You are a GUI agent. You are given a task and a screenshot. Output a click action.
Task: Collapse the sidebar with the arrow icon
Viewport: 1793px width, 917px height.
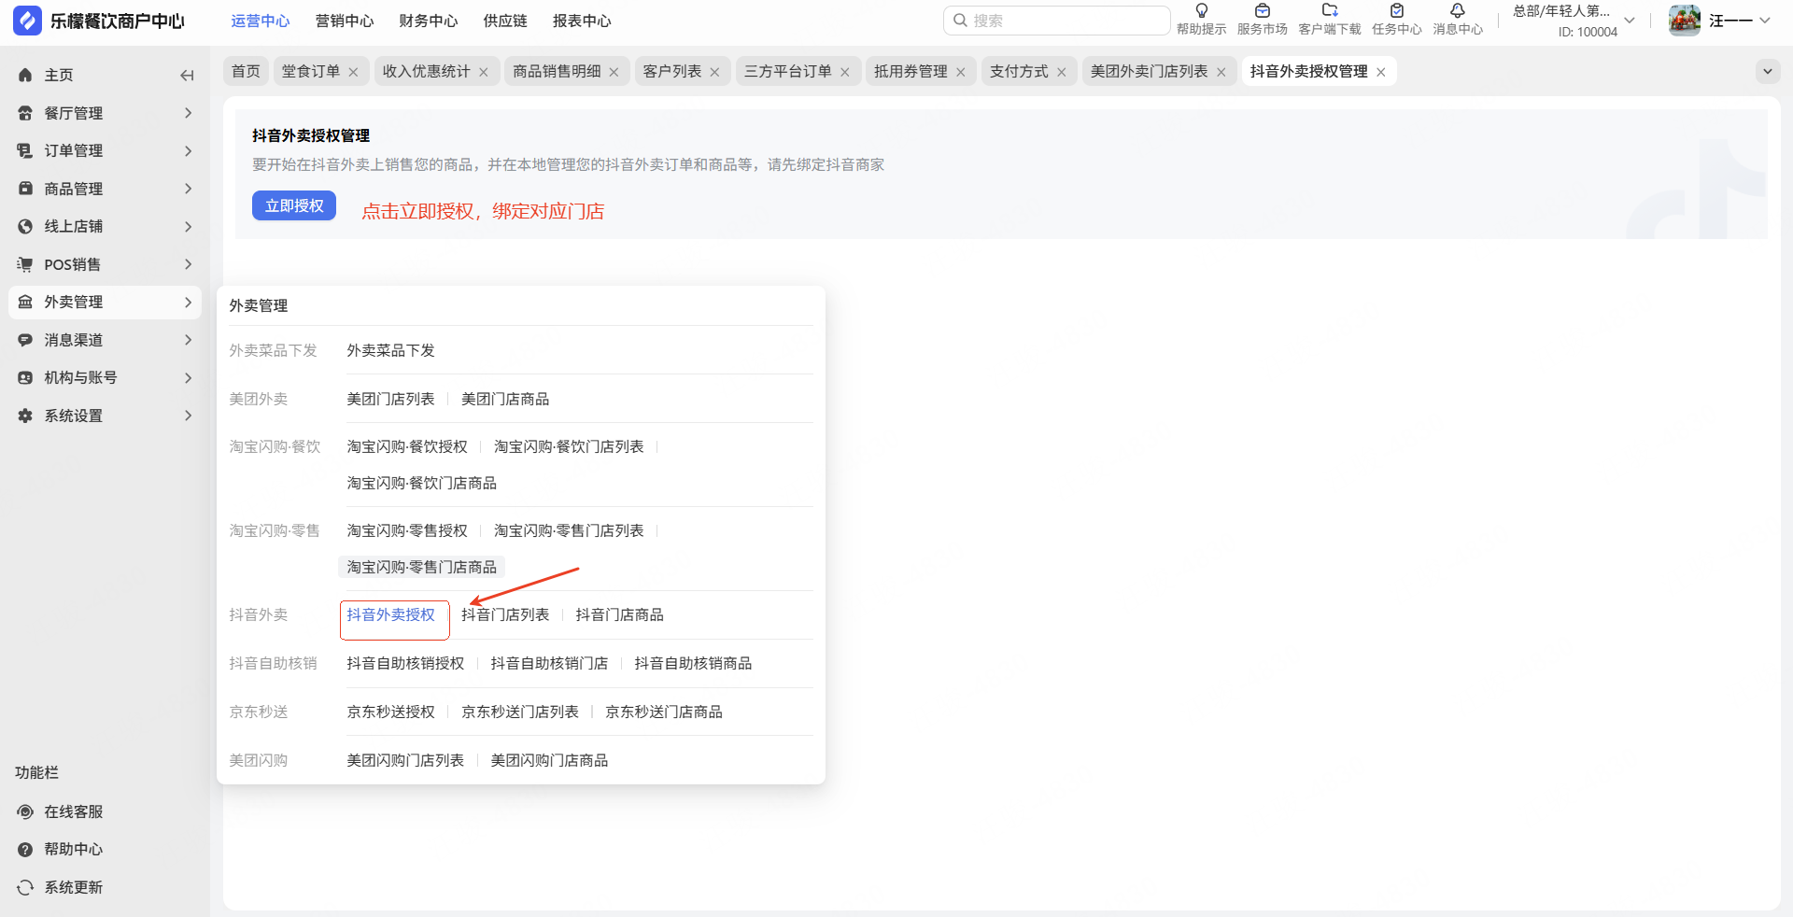(x=187, y=76)
